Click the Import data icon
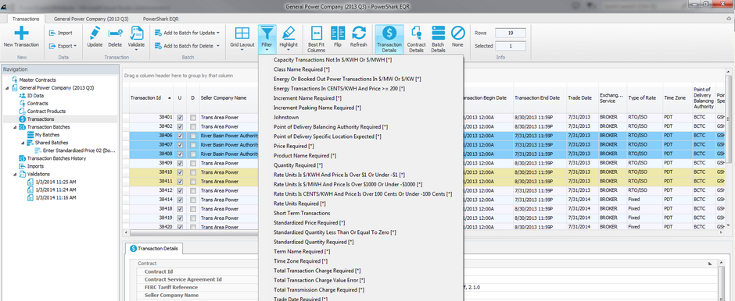This screenshot has width=735, height=301. pyautogui.click(x=52, y=34)
